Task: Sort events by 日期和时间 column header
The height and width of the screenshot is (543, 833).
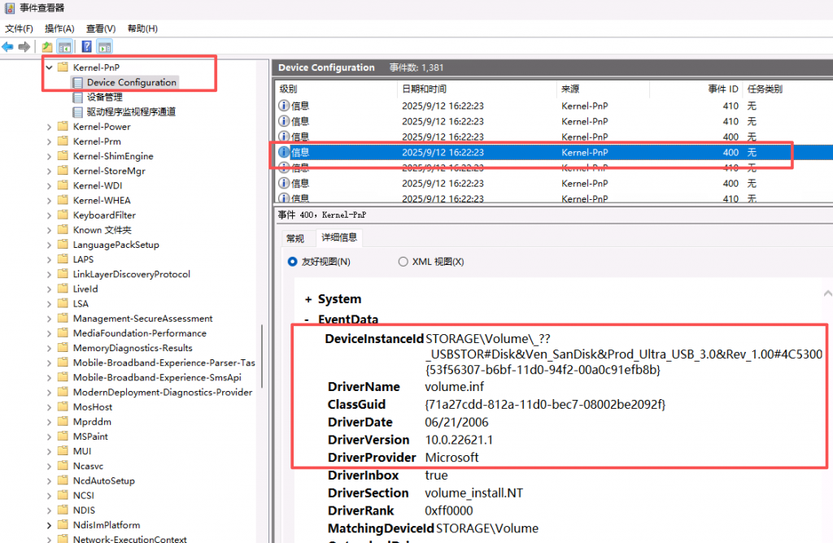Action: pos(424,89)
